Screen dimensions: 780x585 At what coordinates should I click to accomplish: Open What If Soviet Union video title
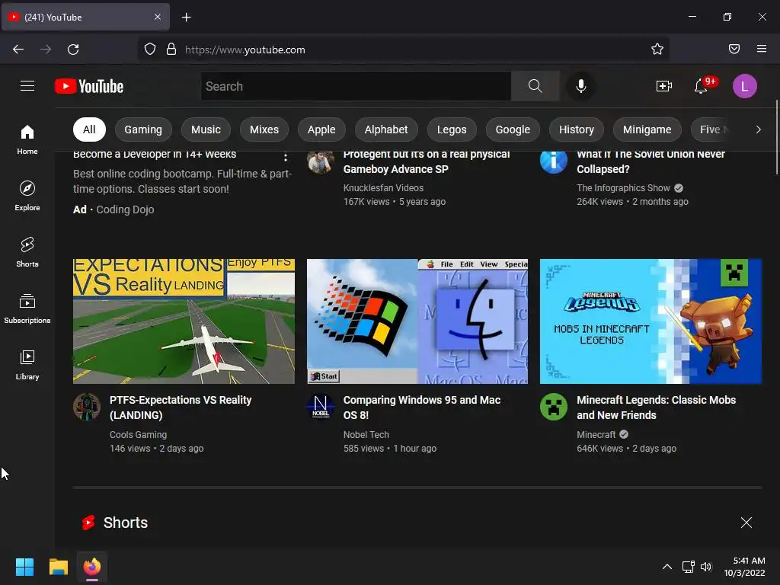pyautogui.click(x=651, y=161)
